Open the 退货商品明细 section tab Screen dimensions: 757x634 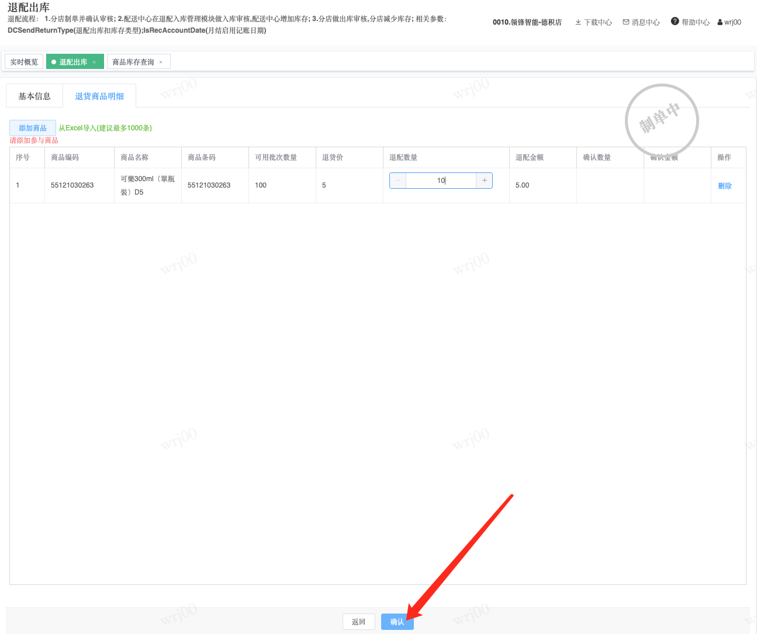click(x=99, y=96)
